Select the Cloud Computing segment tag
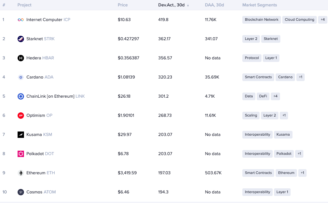The image size is (328, 203). [x=299, y=20]
